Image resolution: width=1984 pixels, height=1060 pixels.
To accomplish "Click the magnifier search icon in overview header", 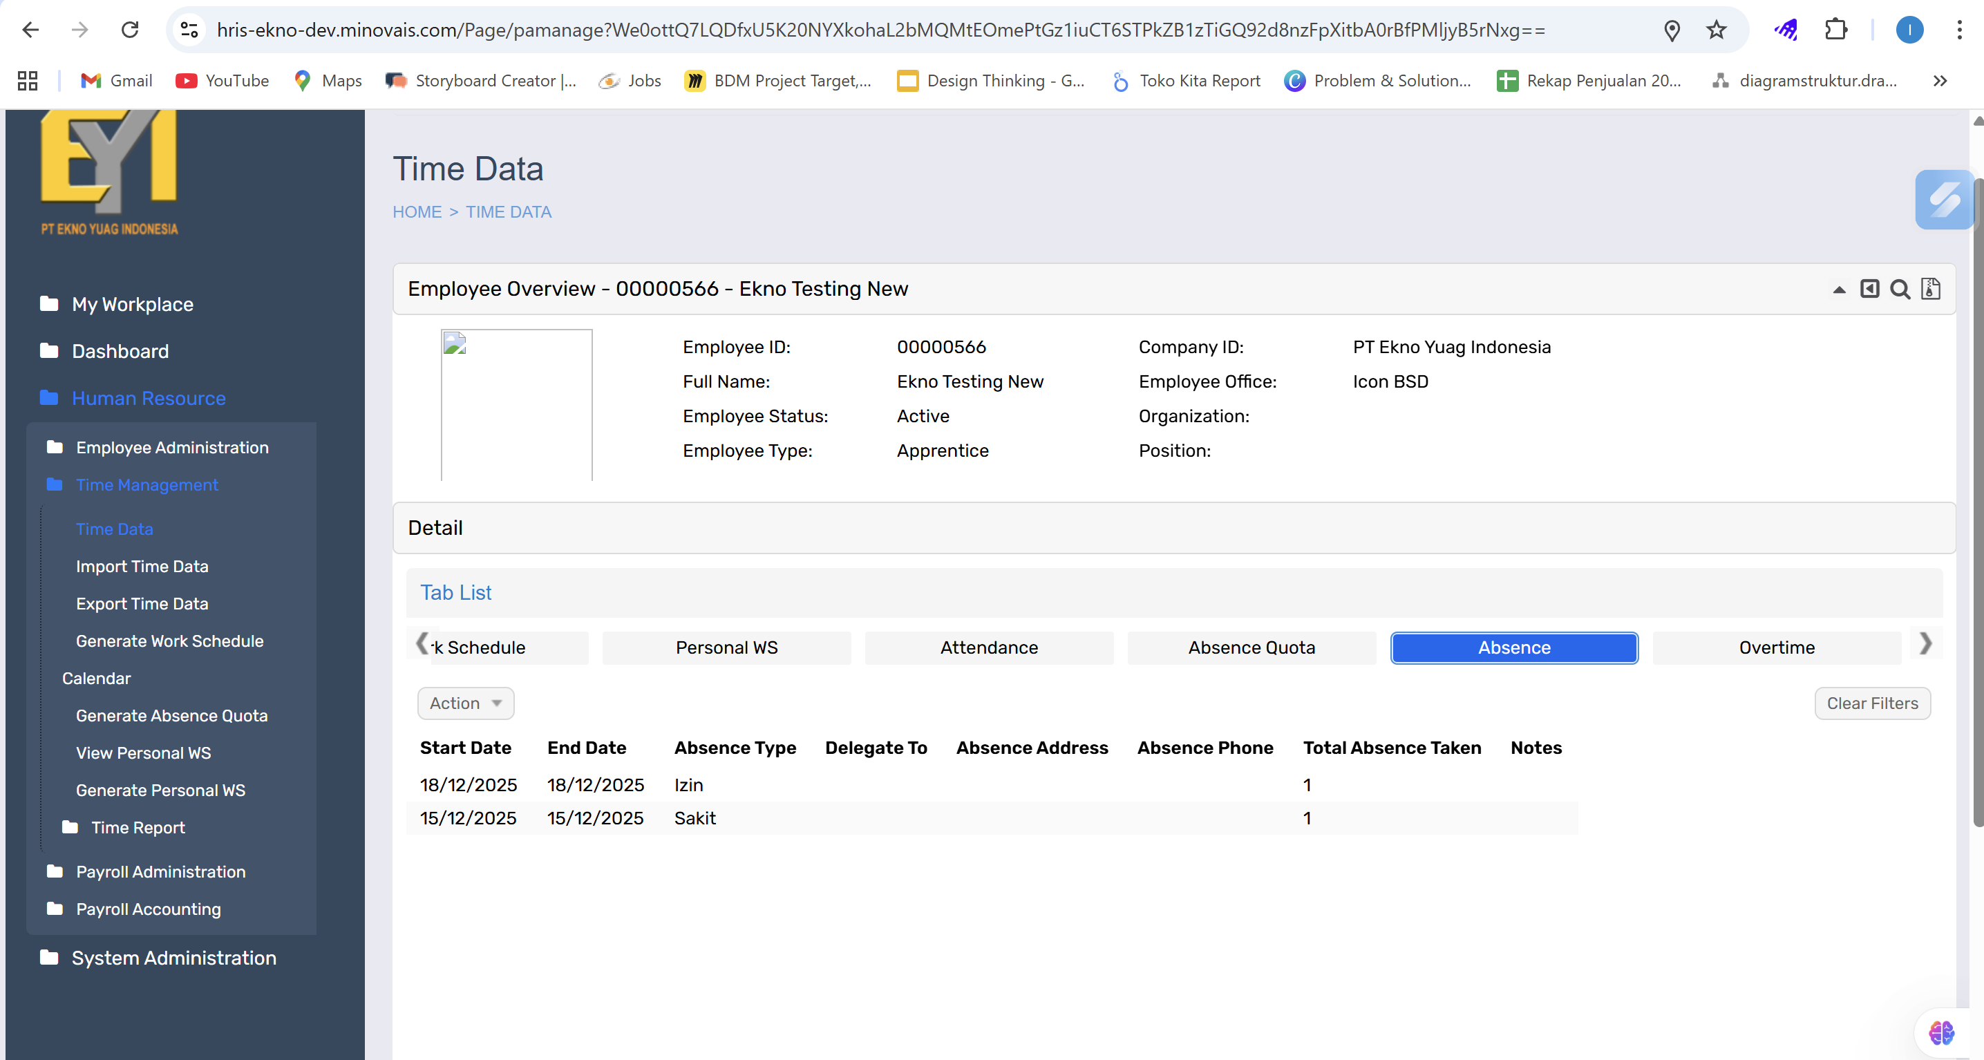I will [x=1900, y=290].
